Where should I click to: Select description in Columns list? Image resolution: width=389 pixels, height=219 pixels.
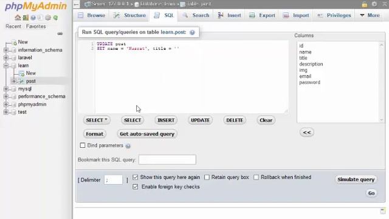pyautogui.click(x=311, y=64)
